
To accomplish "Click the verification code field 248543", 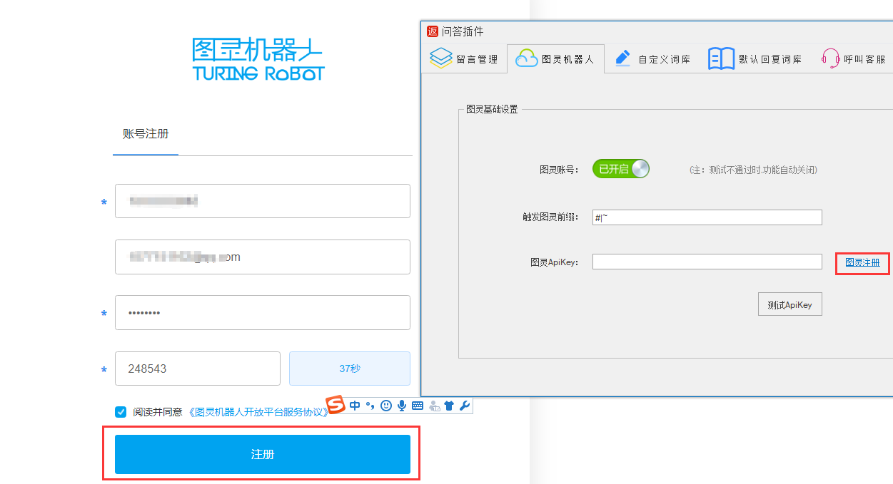I will pos(198,369).
